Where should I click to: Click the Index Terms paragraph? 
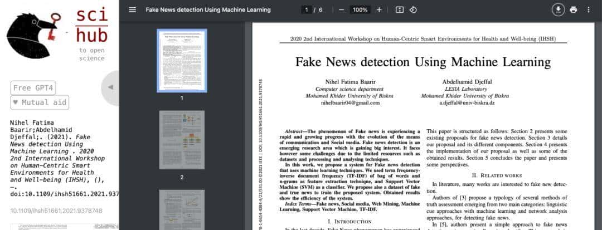tap(349, 207)
